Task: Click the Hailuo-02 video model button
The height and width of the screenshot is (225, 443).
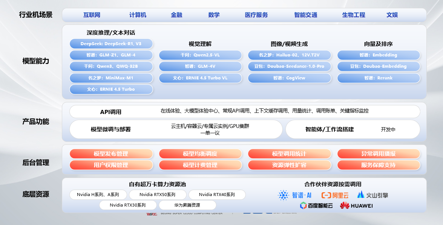Action: tap(290, 55)
